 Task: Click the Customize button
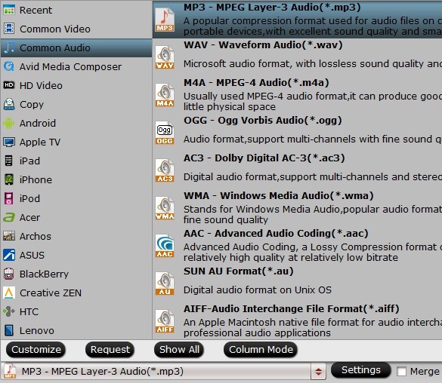(x=36, y=350)
